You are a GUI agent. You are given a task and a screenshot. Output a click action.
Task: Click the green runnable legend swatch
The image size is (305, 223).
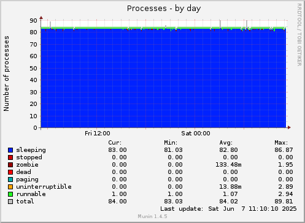[10, 194]
